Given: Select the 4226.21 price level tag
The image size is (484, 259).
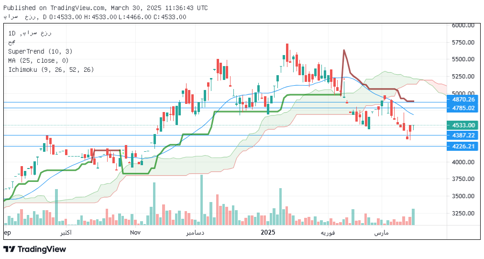Looking at the screenshot, I should (x=462, y=146).
